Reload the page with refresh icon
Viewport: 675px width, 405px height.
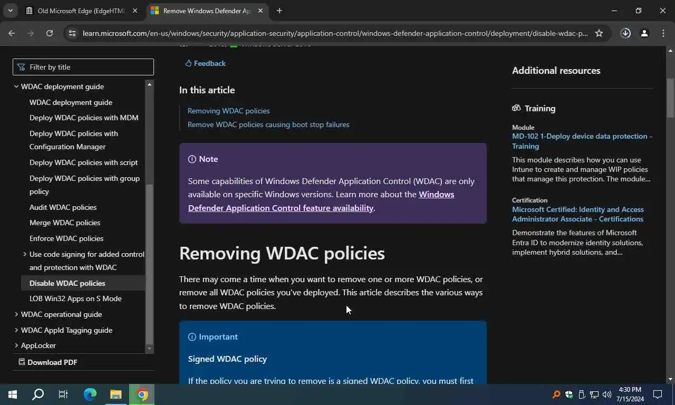pos(50,33)
